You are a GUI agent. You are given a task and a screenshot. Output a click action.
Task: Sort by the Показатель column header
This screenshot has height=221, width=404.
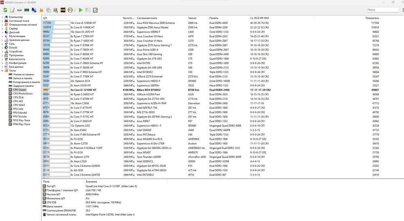coord(347,18)
